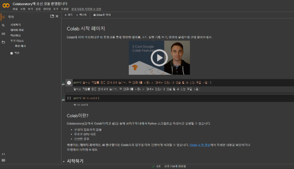This screenshot has width=294, height=169.
Task: Open the 도구 (Tools) menu
Action: click(x=56, y=9)
